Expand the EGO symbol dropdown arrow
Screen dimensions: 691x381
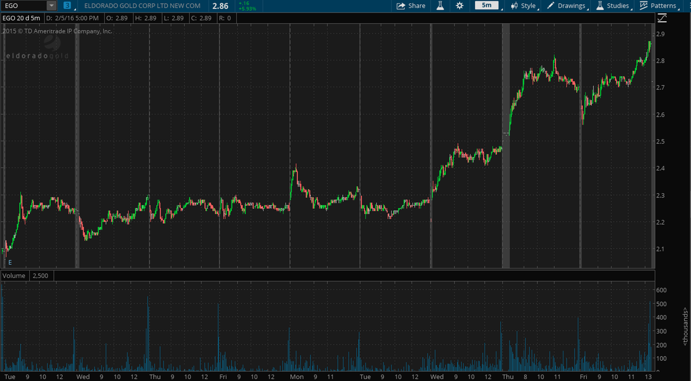click(51, 6)
